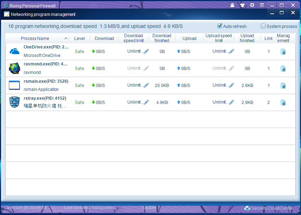
Task: Edit rsmain.exe download speed limit
Action: (146, 85)
